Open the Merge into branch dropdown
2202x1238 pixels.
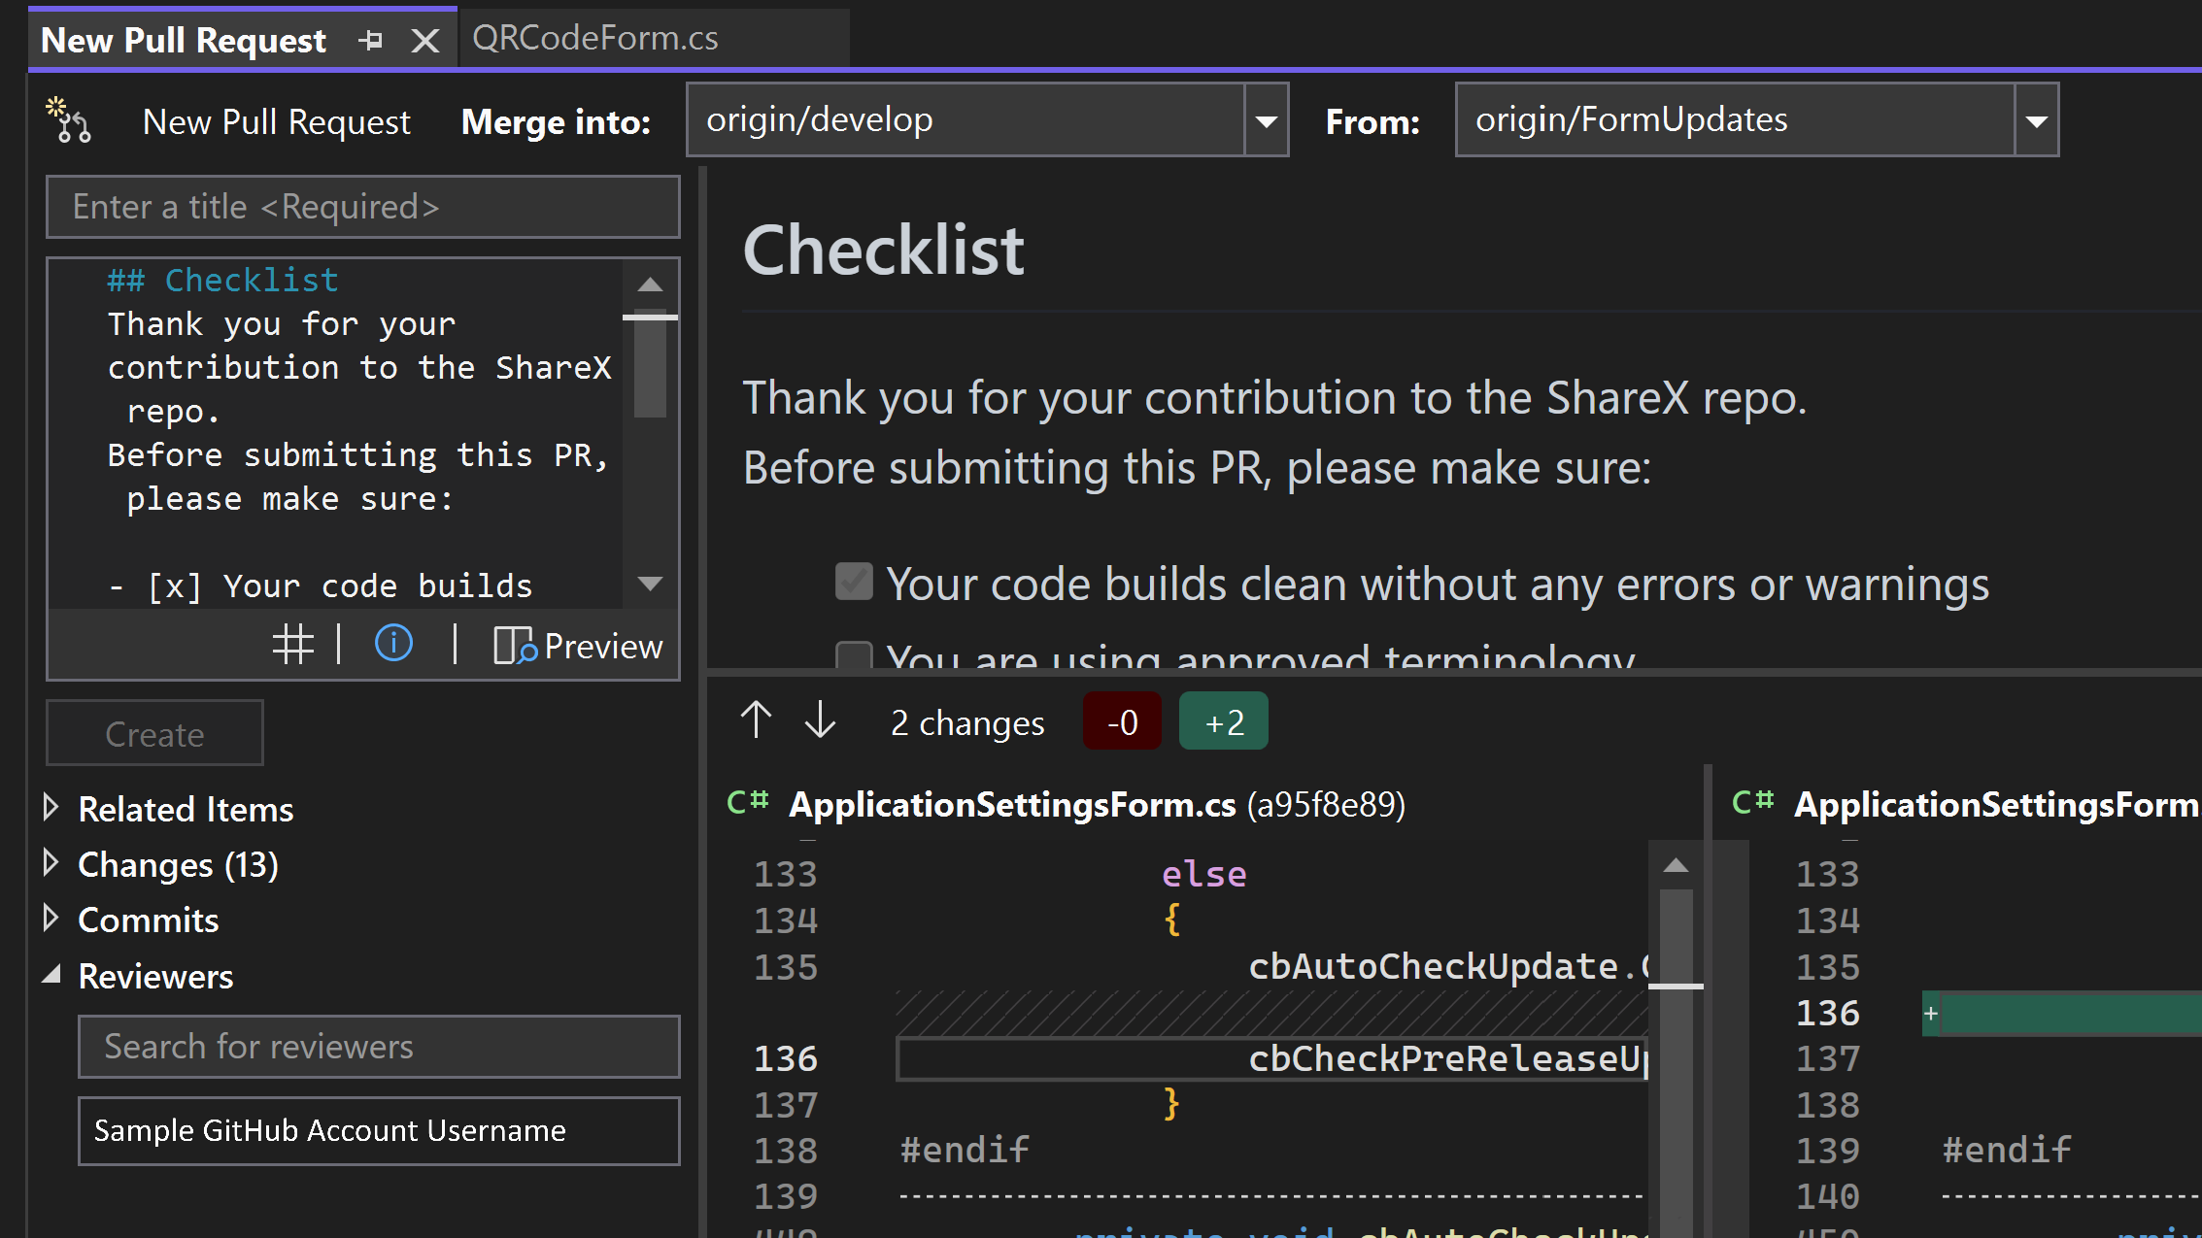(x=1269, y=121)
